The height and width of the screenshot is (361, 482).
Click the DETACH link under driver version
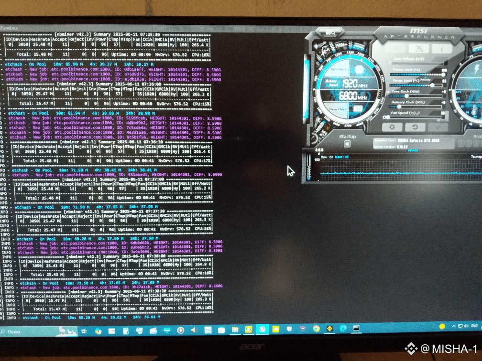point(413,150)
